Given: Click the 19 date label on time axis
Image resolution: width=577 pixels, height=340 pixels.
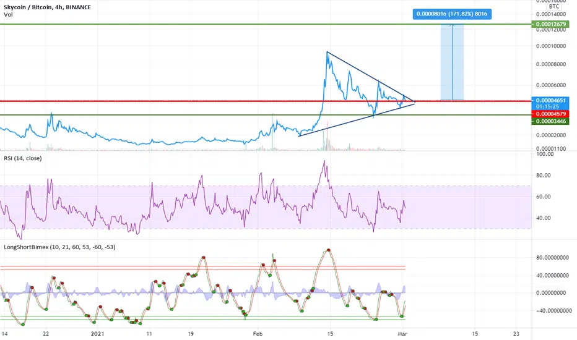Looking at the screenshot, I should coord(190,334).
